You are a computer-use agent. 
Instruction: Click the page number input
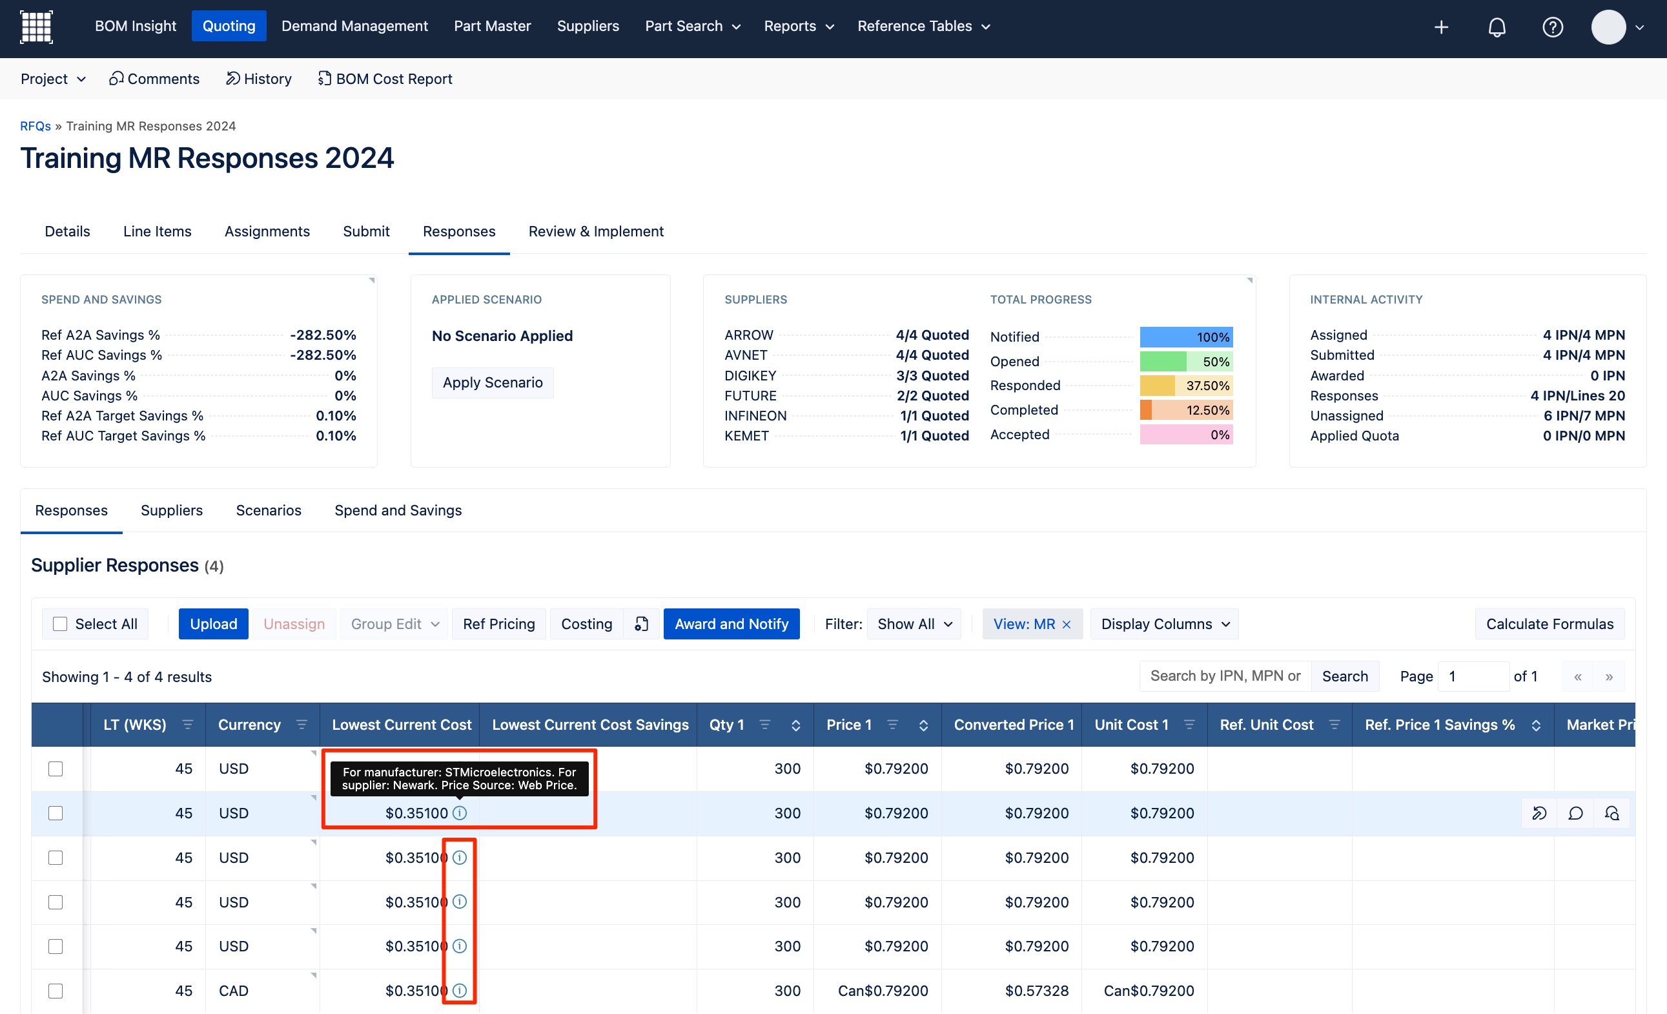click(x=1473, y=676)
